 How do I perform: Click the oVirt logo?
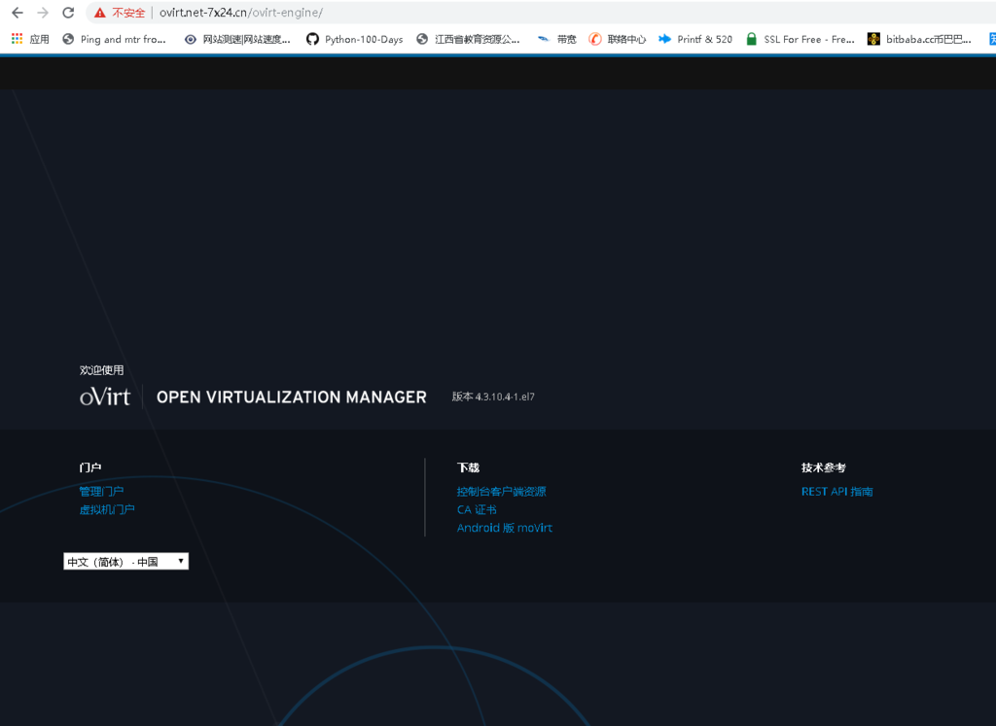click(105, 397)
